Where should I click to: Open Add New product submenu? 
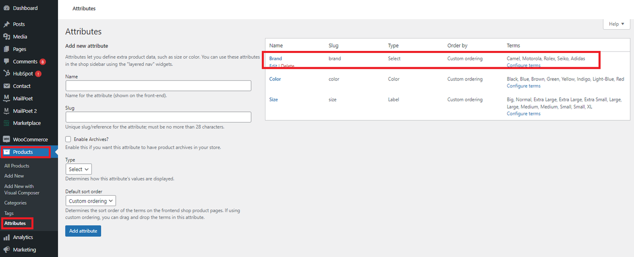pos(14,176)
